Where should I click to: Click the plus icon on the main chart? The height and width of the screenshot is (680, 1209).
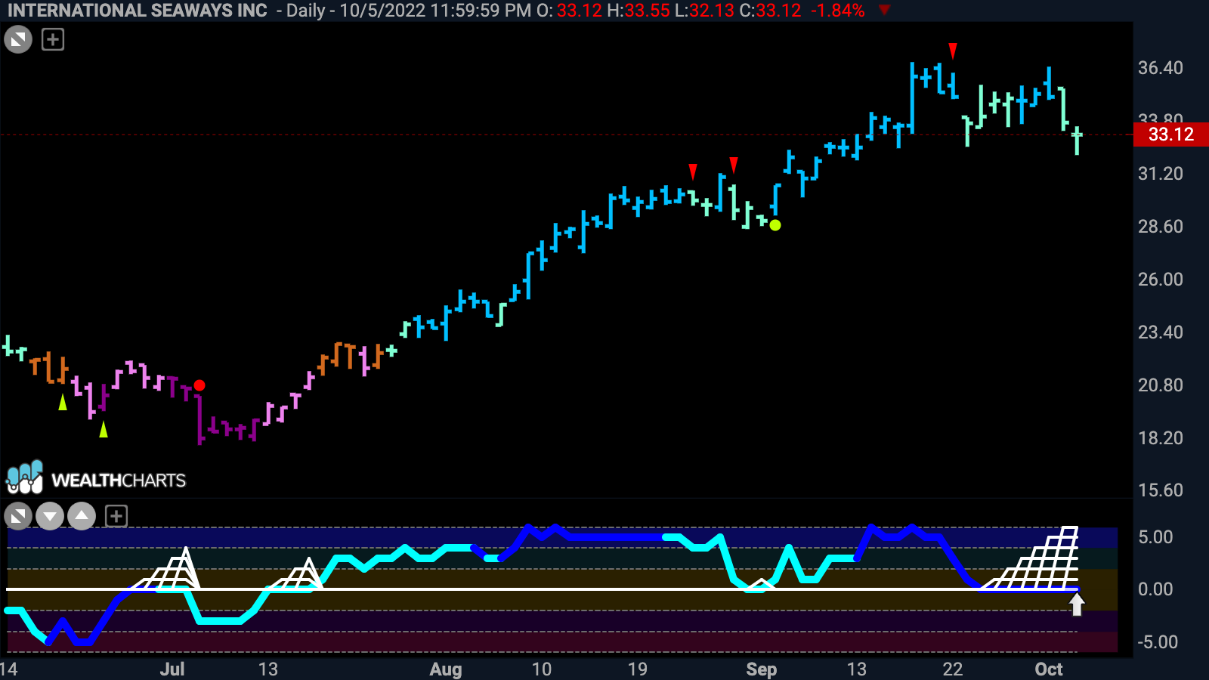pos(53,39)
